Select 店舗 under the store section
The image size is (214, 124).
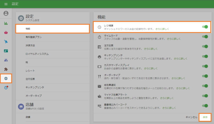tap(28, 117)
